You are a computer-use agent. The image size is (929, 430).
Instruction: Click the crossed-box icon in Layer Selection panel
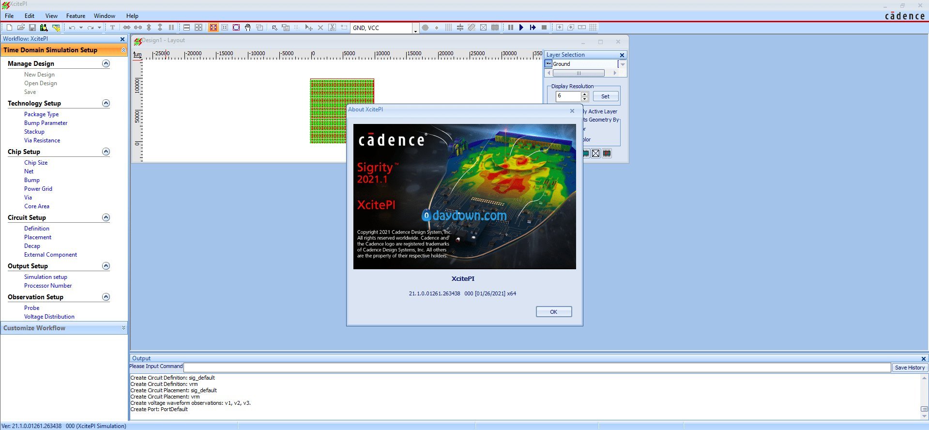pyautogui.click(x=596, y=154)
